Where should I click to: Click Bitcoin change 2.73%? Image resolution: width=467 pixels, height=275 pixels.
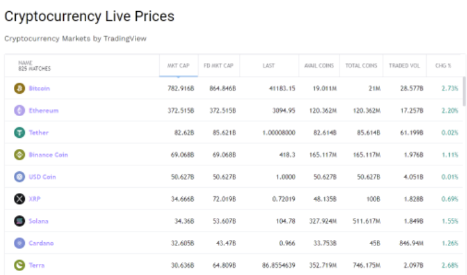point(450,89)
